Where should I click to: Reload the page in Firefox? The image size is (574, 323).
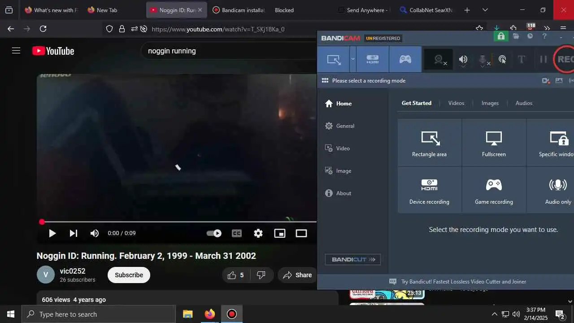[x=43, y=29]
